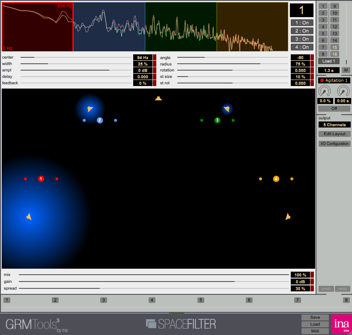This screenshot has height=335, width=352.
Task: Click the agitation amount knob above 0.0 %
Action: tap(325, 91)
